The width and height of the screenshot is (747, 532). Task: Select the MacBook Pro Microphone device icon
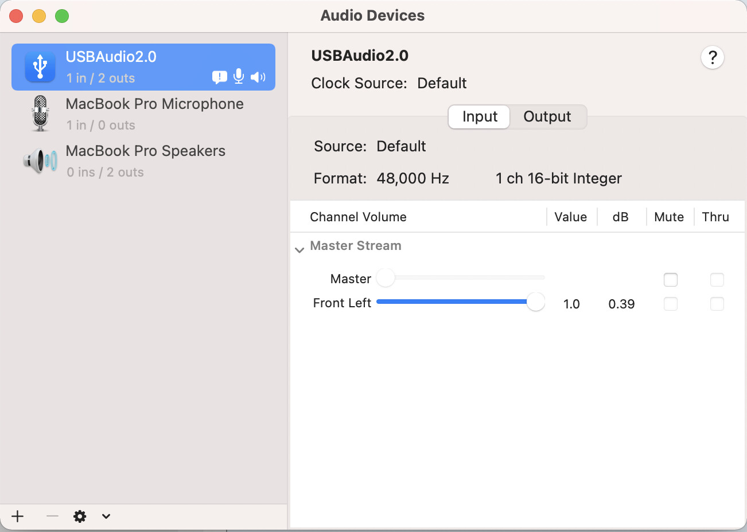[x=40, y=113]
